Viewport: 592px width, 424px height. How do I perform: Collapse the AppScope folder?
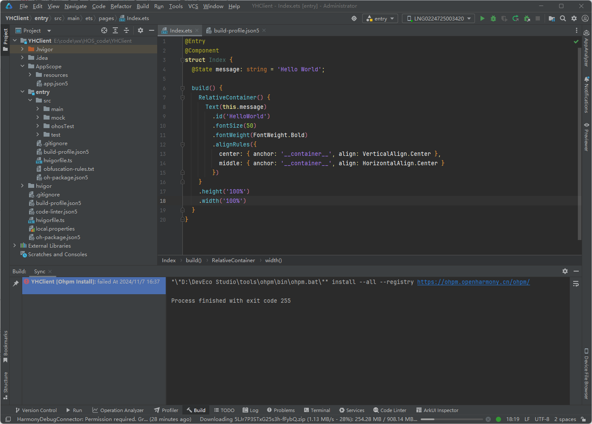(22, 66)
